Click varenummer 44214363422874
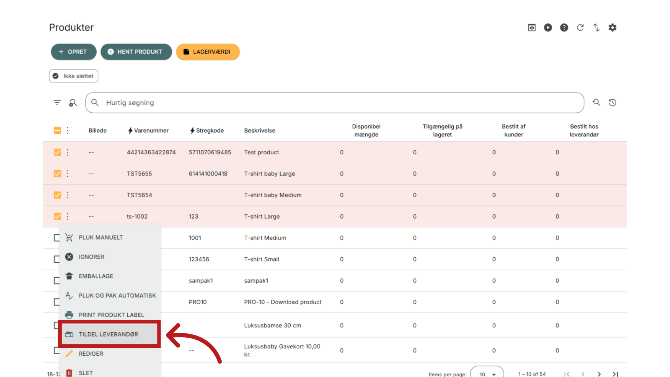 point(151,152)
